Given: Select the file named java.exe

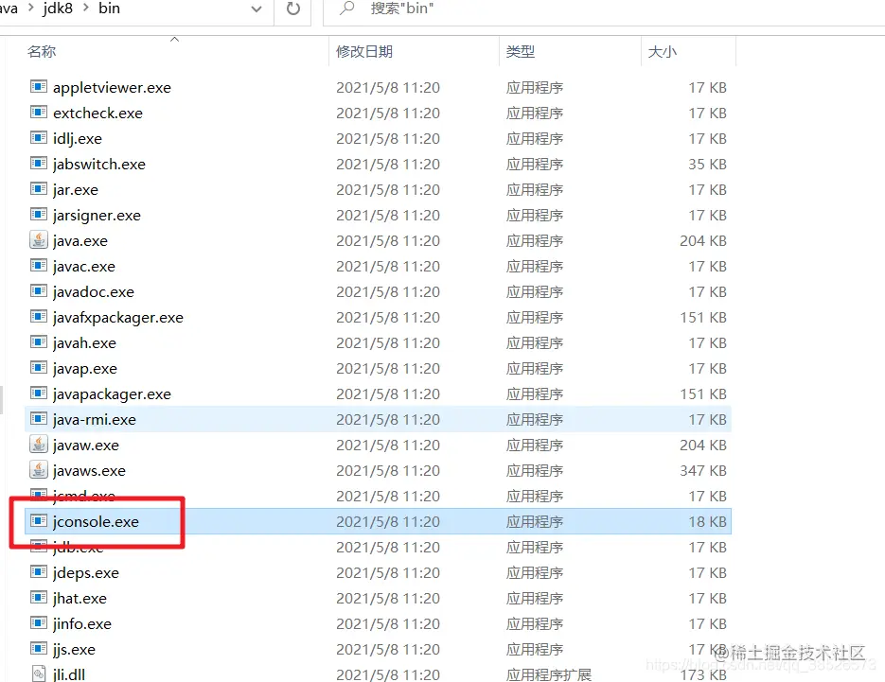Looking at the screenshot, I should (80, 241).
